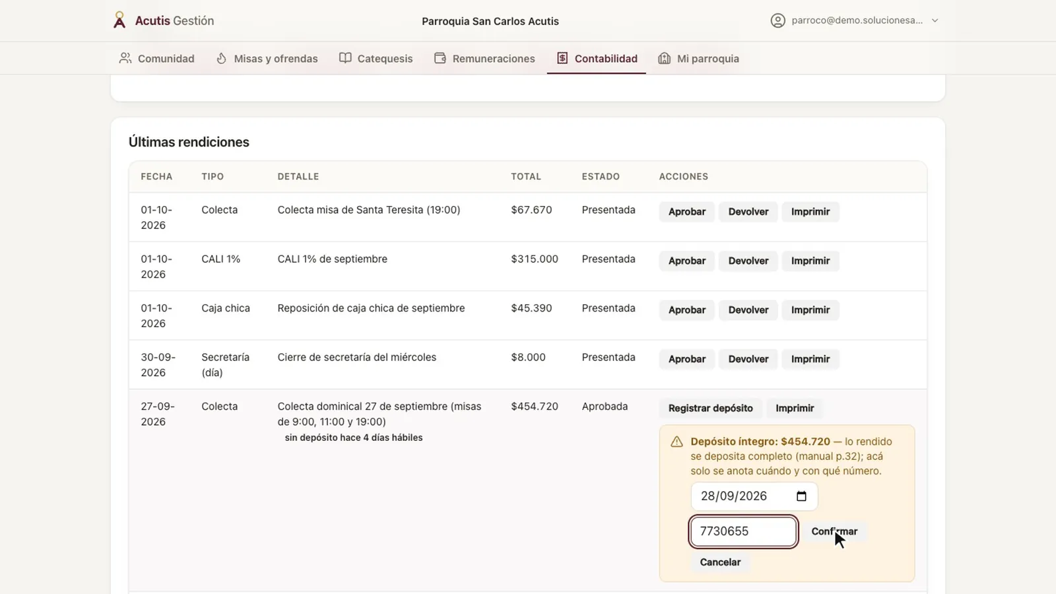Print the Cierre de secretaría rendición
The image size is (1056, 594).
810,359
